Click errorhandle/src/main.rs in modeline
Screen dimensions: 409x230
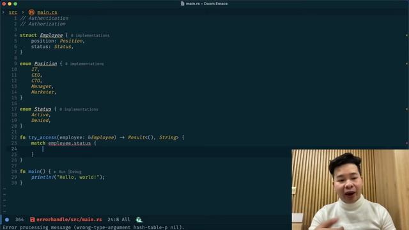69,220
